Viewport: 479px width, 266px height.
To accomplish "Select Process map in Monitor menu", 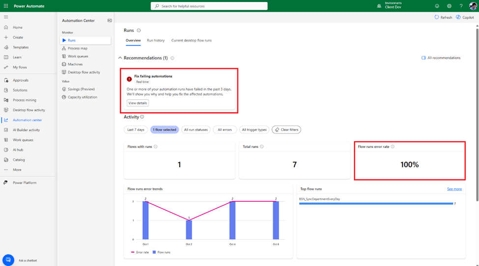I will 85,48.
